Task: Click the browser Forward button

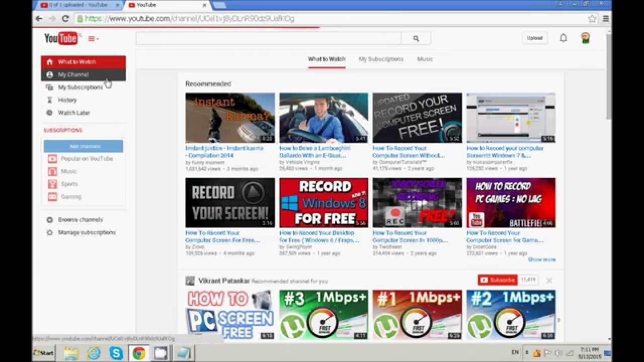Action: click(x=52, y=19)
